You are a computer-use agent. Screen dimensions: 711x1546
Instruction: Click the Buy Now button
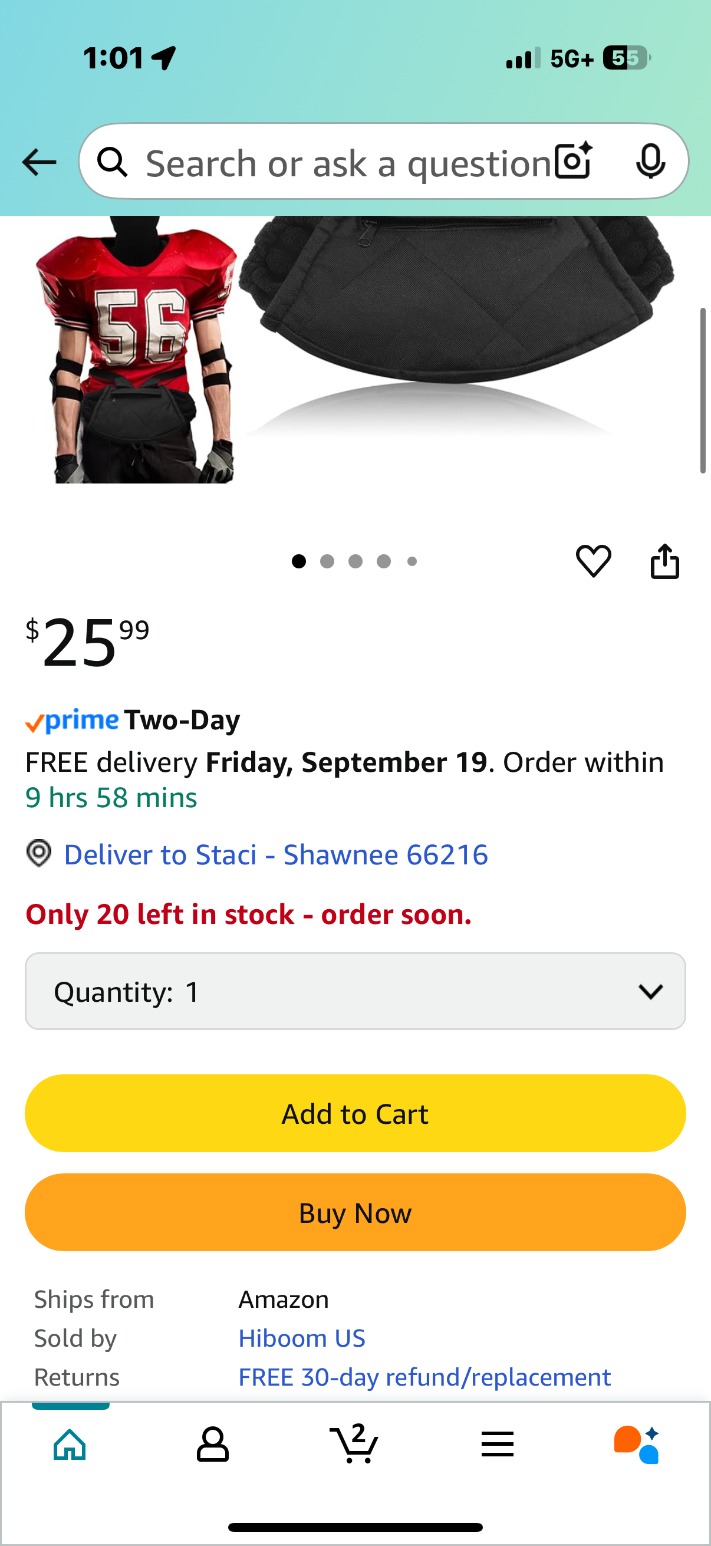point(355,1213)
